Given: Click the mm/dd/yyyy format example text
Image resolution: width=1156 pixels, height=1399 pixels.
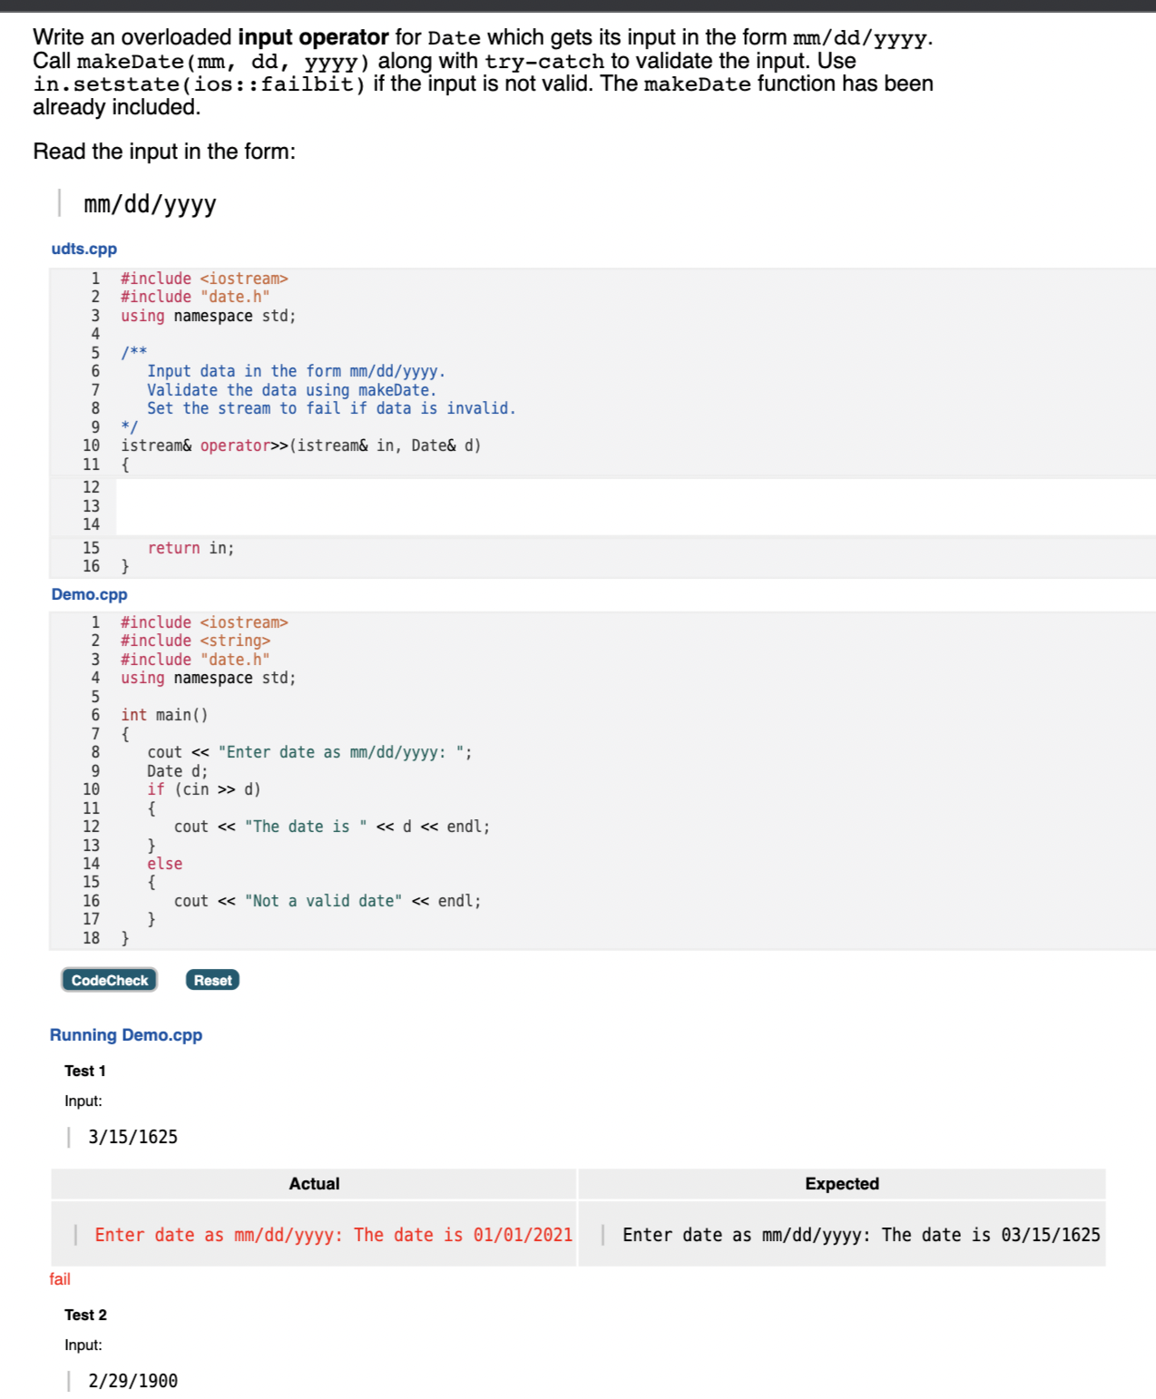Looking at the screenshot, I should pos(149,204).
